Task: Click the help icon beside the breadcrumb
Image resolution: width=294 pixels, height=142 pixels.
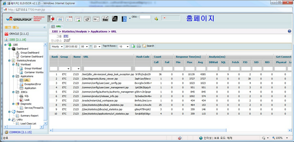Action: [x=289, y=31]
